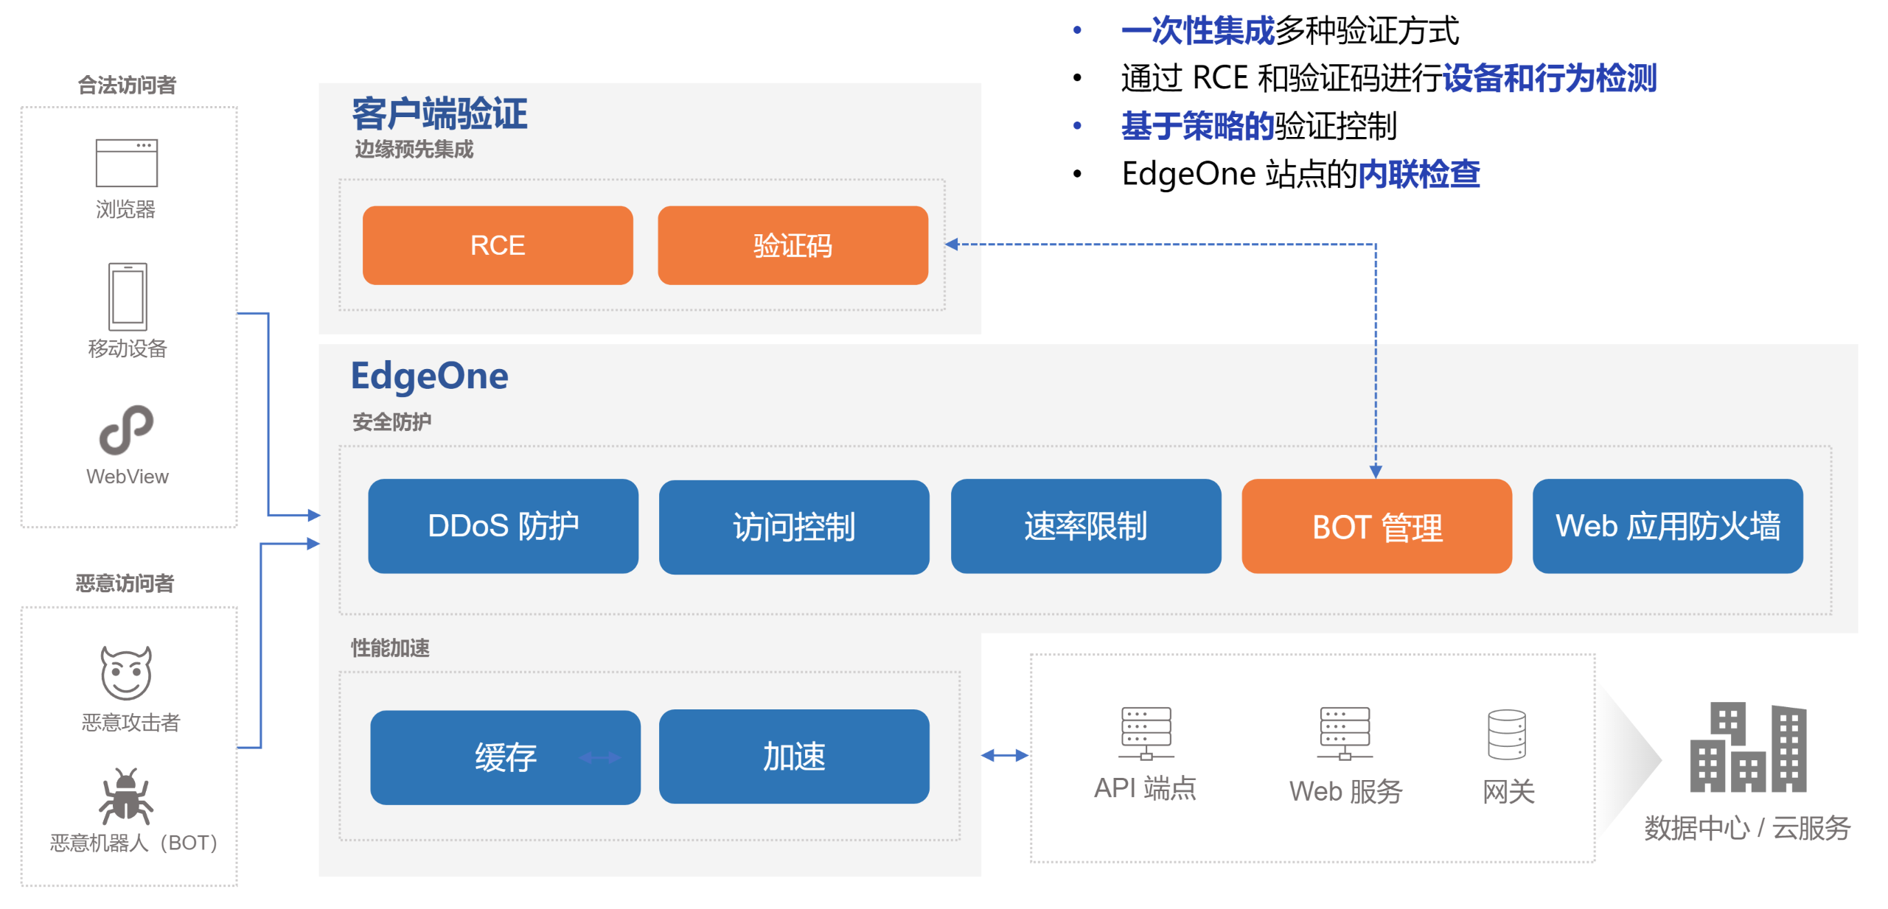Click the 数据中心 / 云服务 label
This screenshot has width=1888, height=909.
click(1746, 827)
